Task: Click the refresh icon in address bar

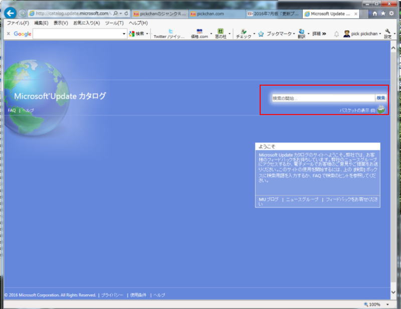Action: (x=126, y=14)
